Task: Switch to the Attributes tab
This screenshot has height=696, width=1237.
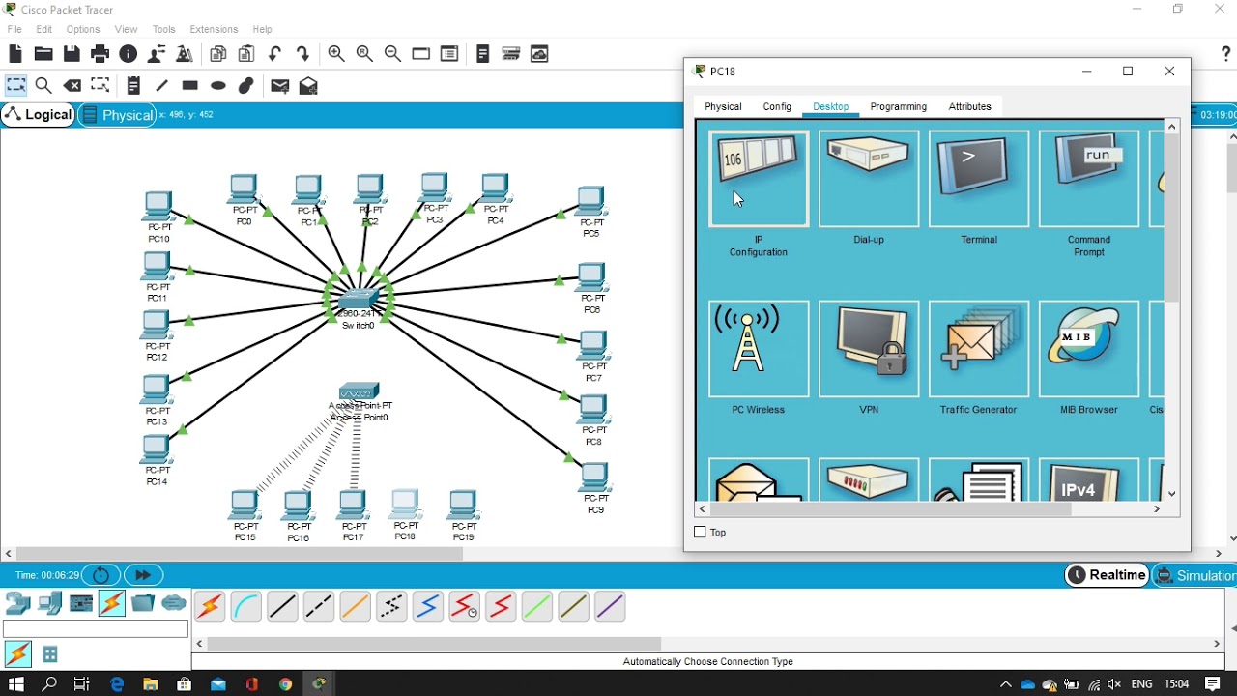Action: (x=969, y=106)
